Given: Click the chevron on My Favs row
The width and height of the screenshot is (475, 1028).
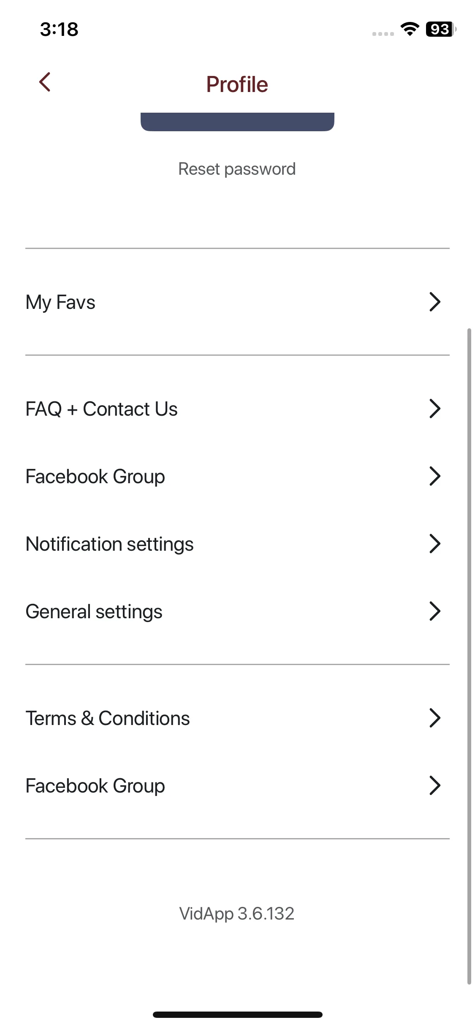Looking at the screenshot, I should 434,302.
